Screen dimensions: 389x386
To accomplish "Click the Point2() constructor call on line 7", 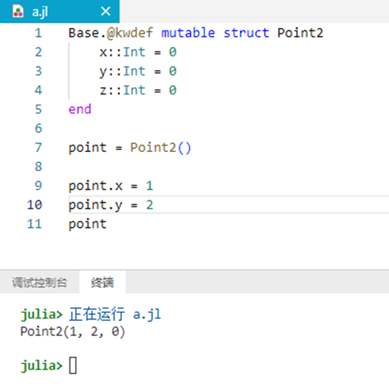I will point(160,148).
